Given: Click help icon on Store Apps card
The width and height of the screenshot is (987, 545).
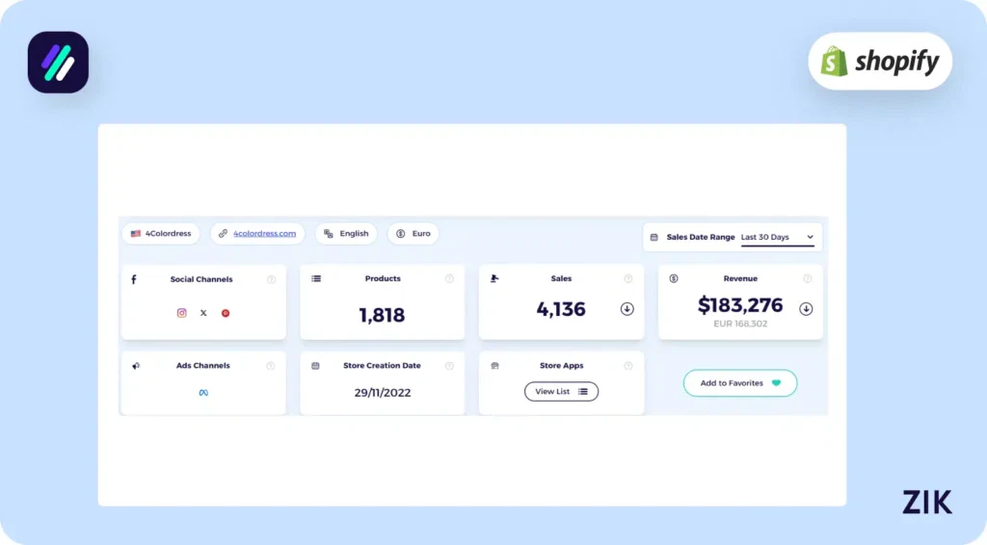Looking at the screenshot, I should coord(628,366).
